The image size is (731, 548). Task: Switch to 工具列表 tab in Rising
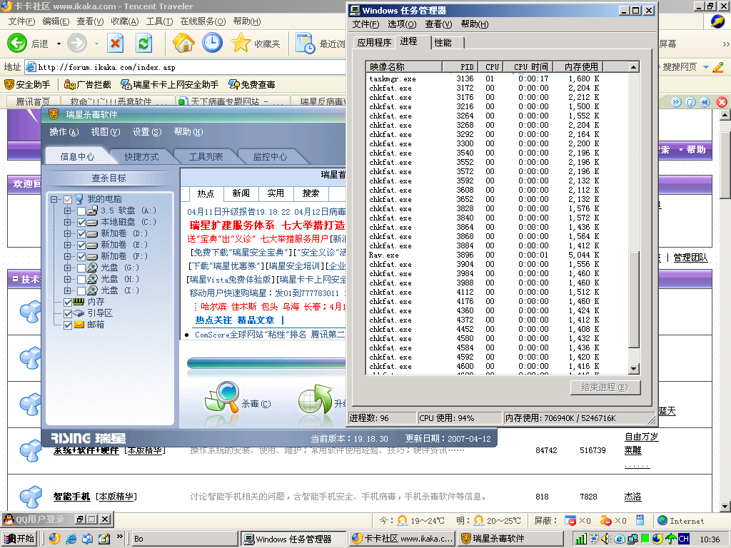(x=206, y=156)
